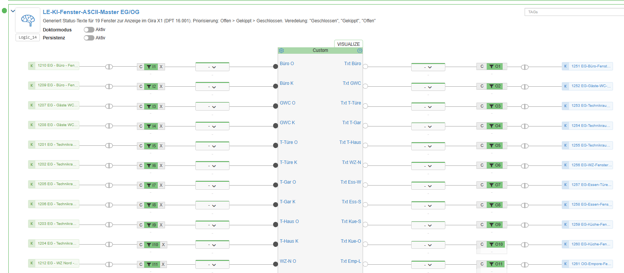
Task: Open the Custom block settings gear
Action: [281, 50]
